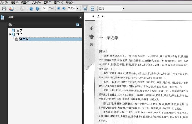Select the 茶之源 bookmark entry
Screen dimensions: 192x124
point(24,39)
